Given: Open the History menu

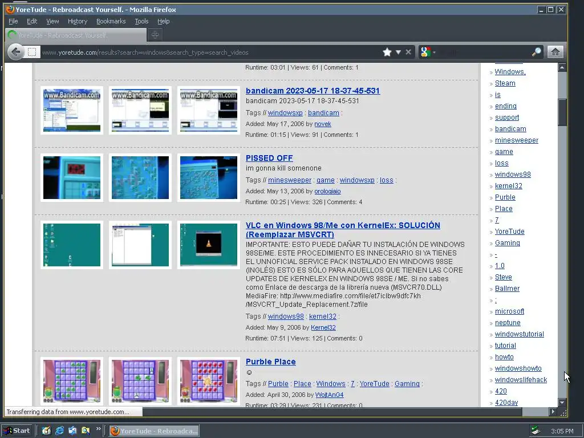Looking at the screenshot, I should tap(78, 21).
